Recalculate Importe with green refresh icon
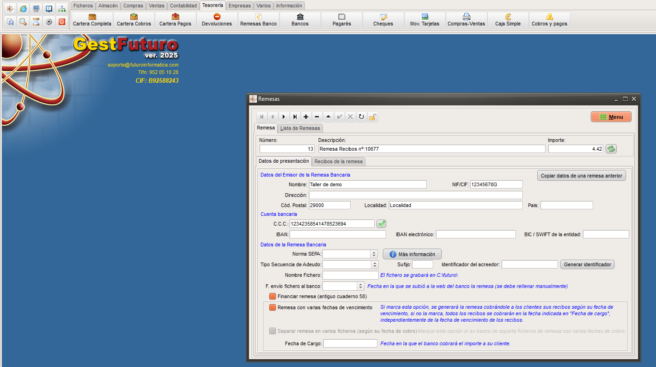This screenshot has height=367, width=656. (611, 149)
